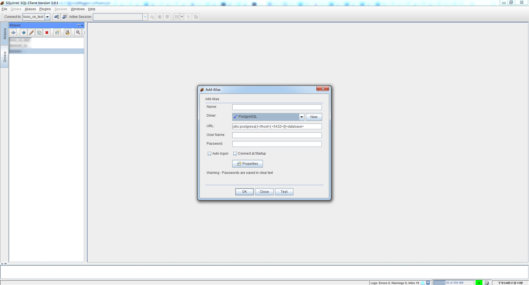Click the blue plus Create new alias icon
The height and width of the screenshot is (285, 529).
coord(24,33)
